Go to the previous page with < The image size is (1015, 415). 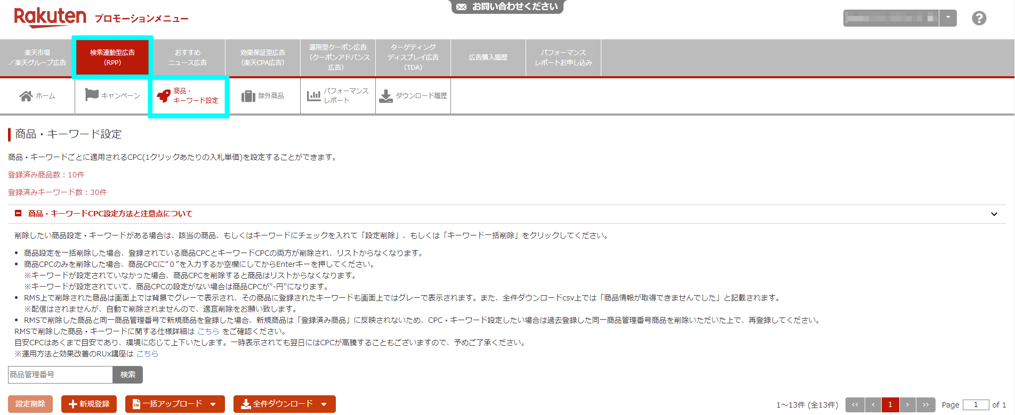pos(873,405)
